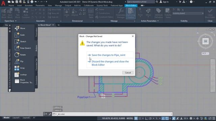Switch to the Actions palette tab
Image resolution: width=216 pixels, height=121 pixels.
[36, 48]
